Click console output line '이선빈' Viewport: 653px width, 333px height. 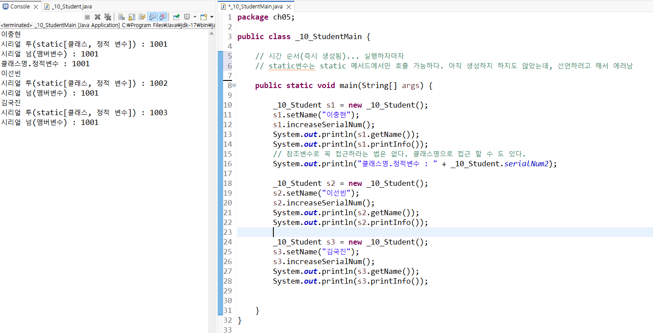[11, 73]
